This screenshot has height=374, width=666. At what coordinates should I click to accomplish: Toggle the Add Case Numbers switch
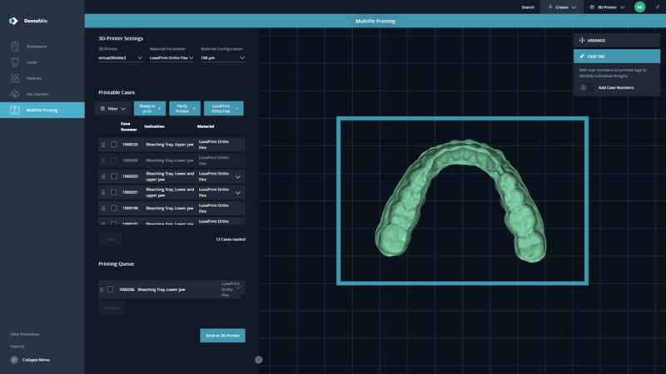coord(586,87)
